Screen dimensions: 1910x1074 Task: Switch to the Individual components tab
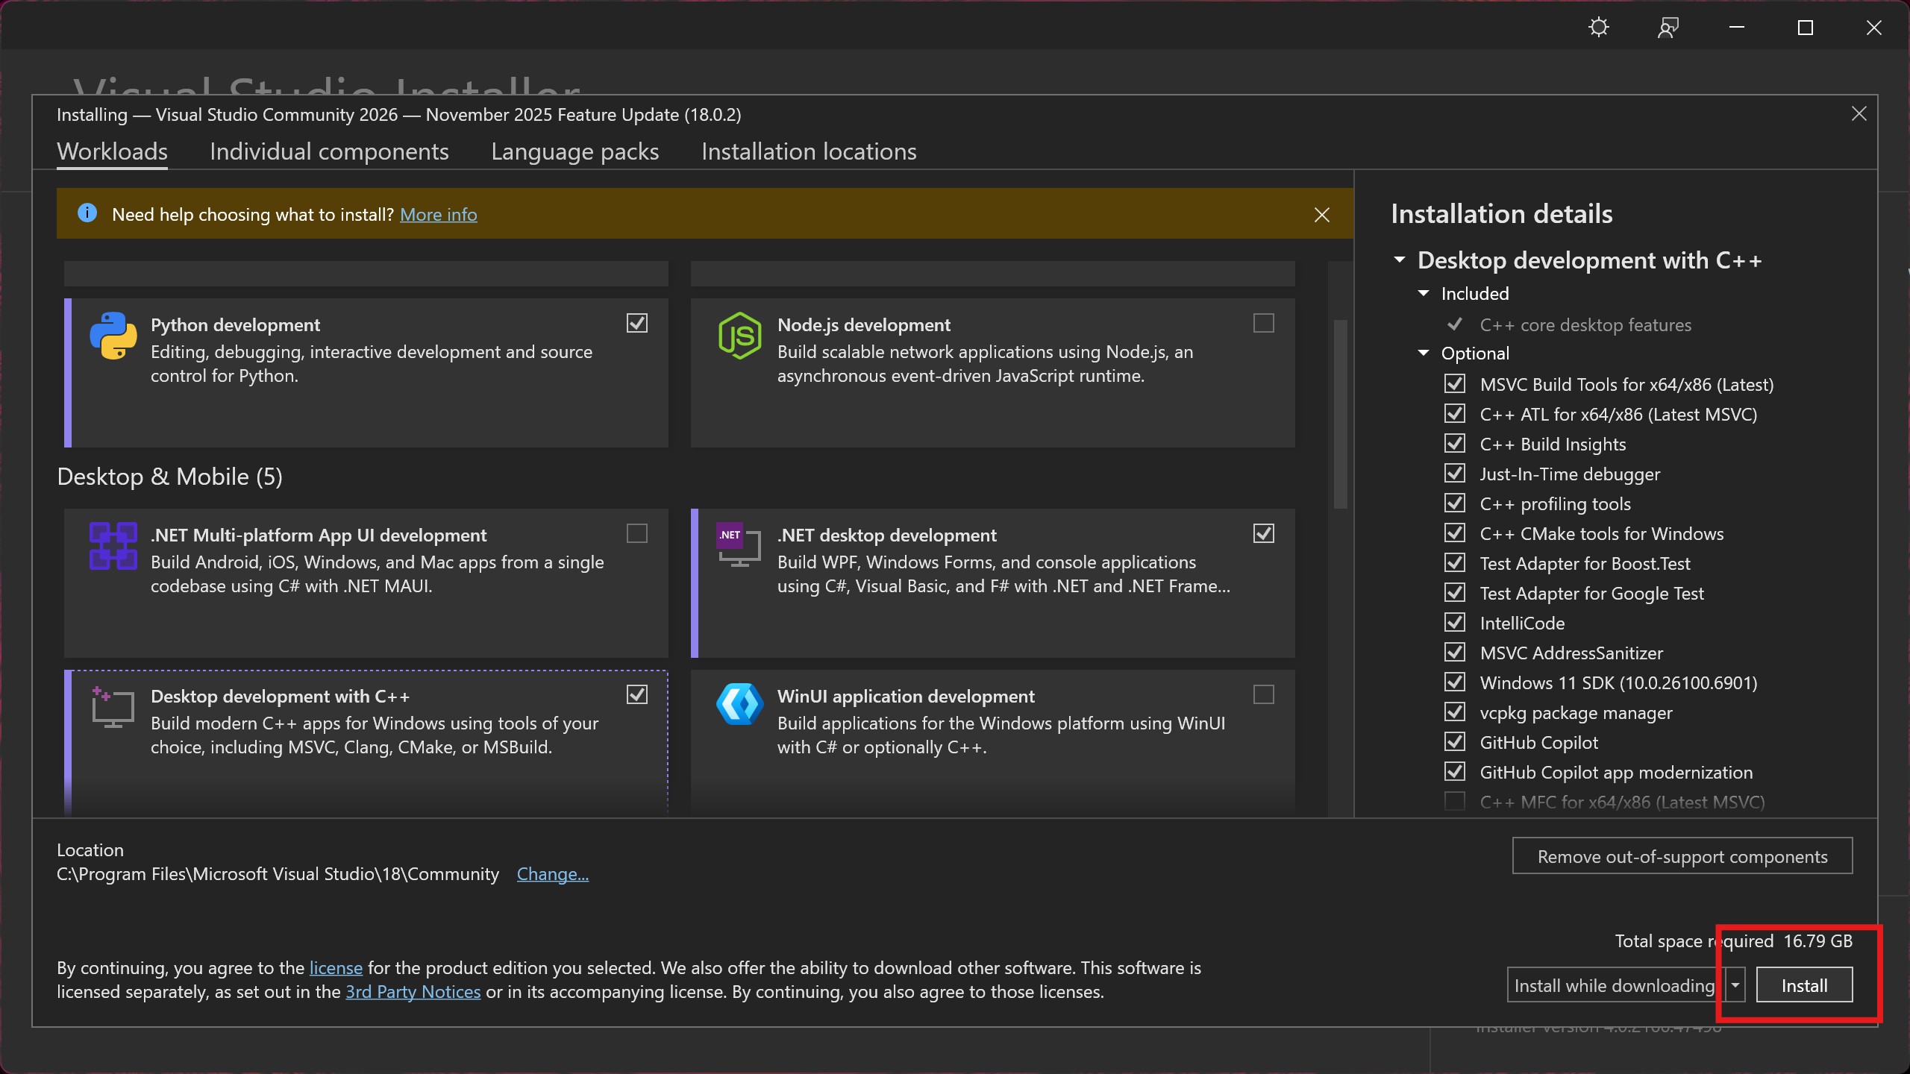329,151
